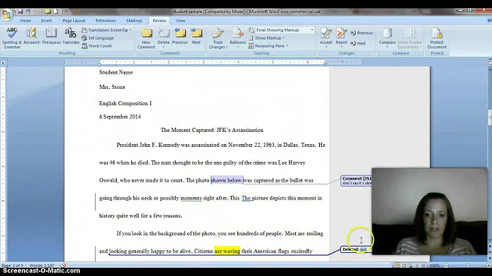Viewport: 492px width, 276px height.
Task: Expand Show Markup menu
Action: click(x=266, y=38)
